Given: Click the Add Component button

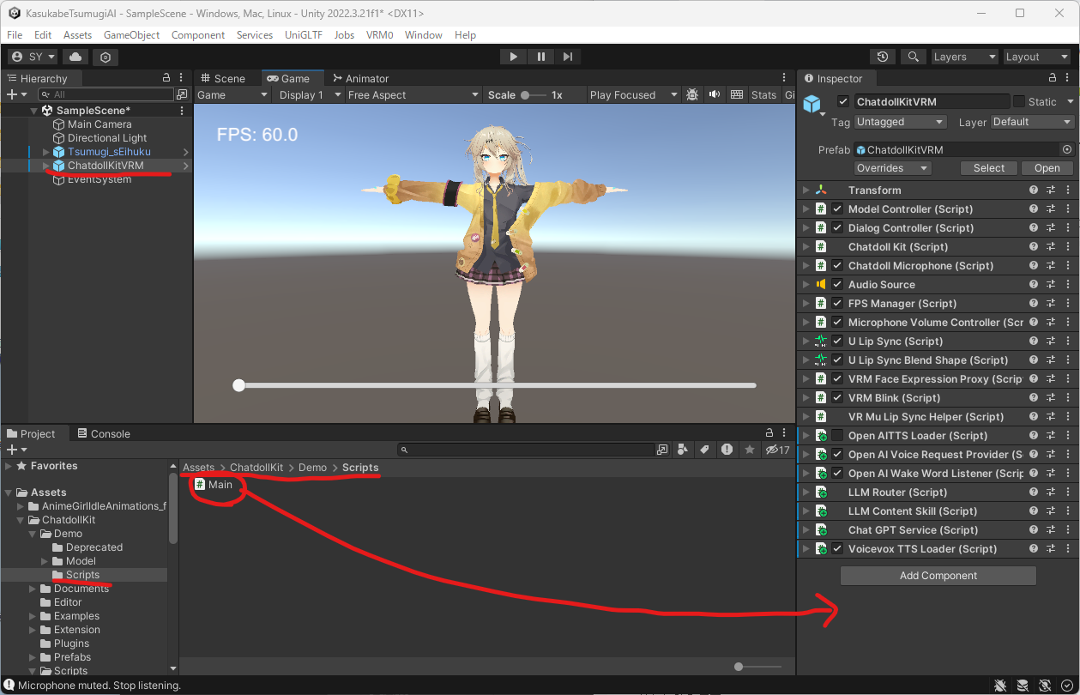Looking at the screenshot, I should (938, 576).
